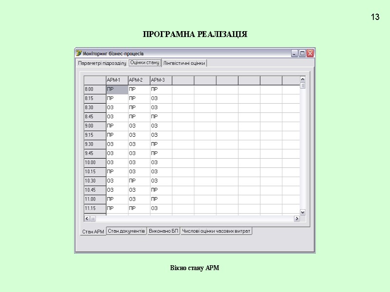
Task: Click the АРМ-2 cell in row 10.30
Action: (139, 182)
